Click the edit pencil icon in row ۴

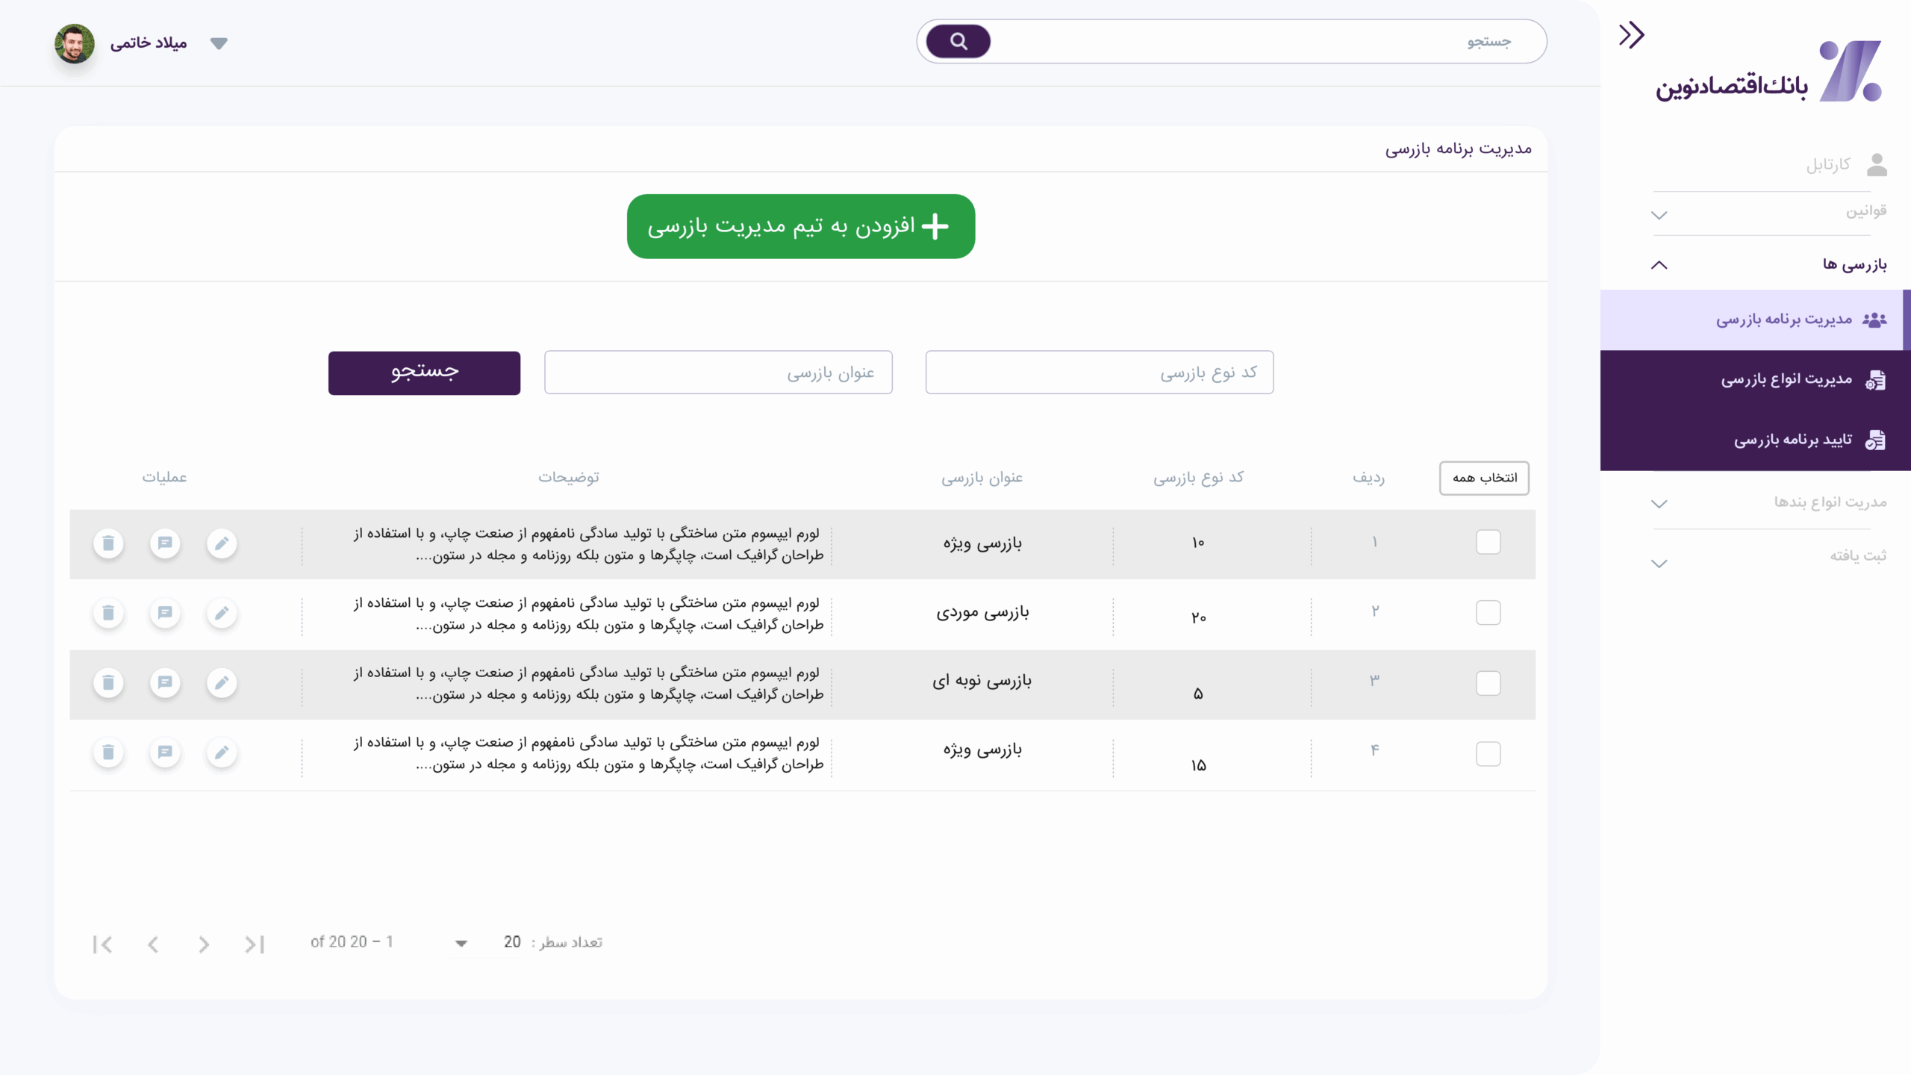pyautogui.click(x=222, y=752)
